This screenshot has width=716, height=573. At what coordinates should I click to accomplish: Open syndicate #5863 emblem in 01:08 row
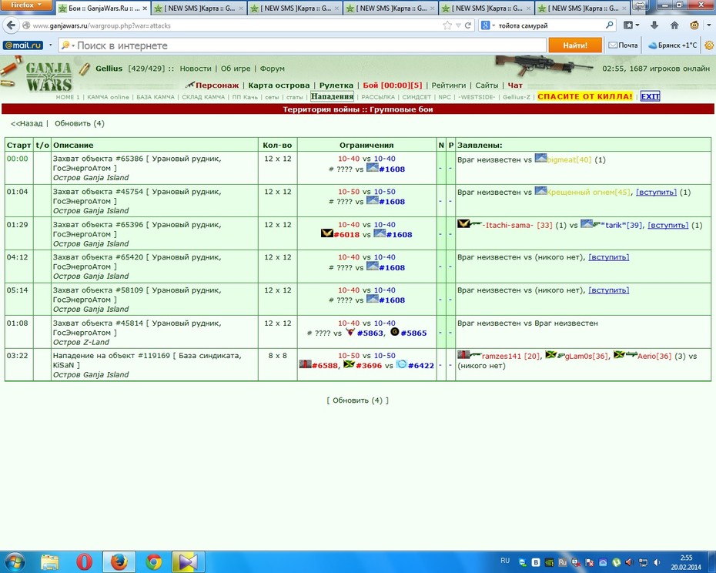(x=350, y=332)
